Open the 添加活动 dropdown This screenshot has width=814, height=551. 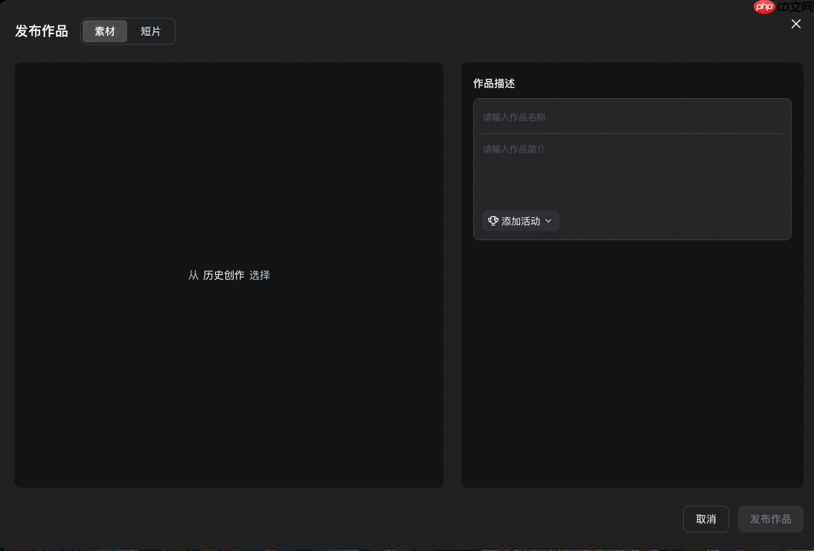coord(520,221)
